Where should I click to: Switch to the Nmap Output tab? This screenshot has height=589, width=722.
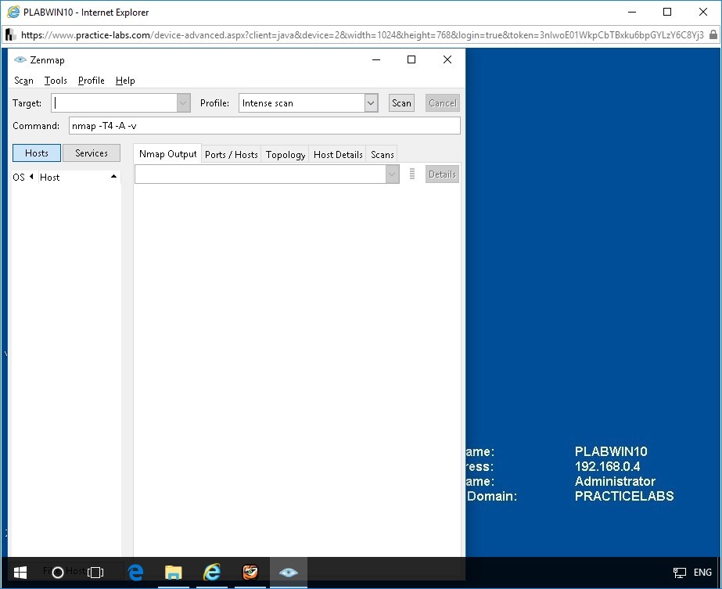[x=167, y=154]
